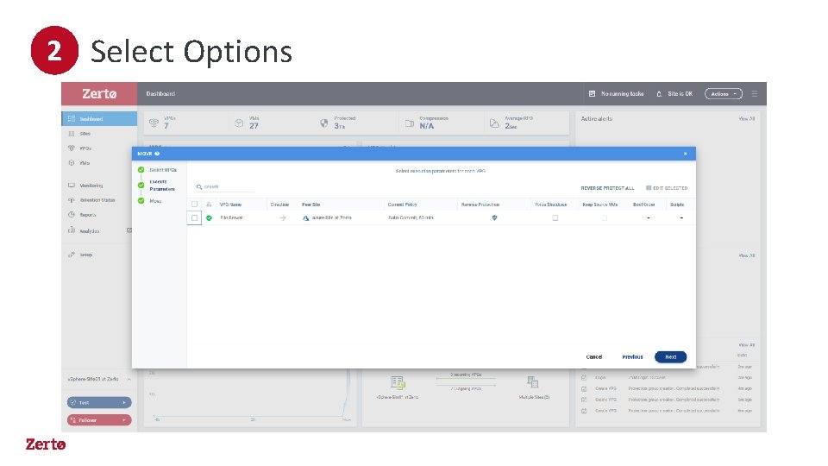Click the help icon beside MOVE title
828x466 pixels.
pyautogui.click(x=157, y=154)
